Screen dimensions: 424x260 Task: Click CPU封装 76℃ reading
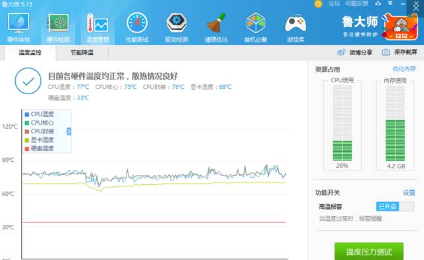pyautogui.click(x=164, y=87)
